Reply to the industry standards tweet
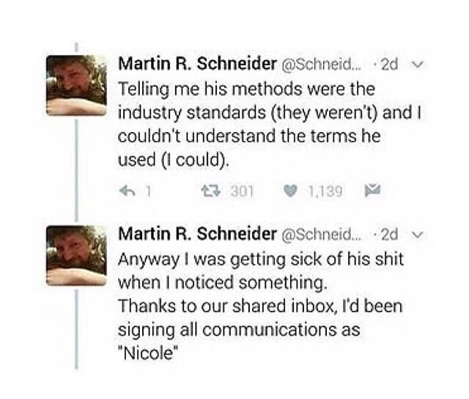 coord(127,192)
